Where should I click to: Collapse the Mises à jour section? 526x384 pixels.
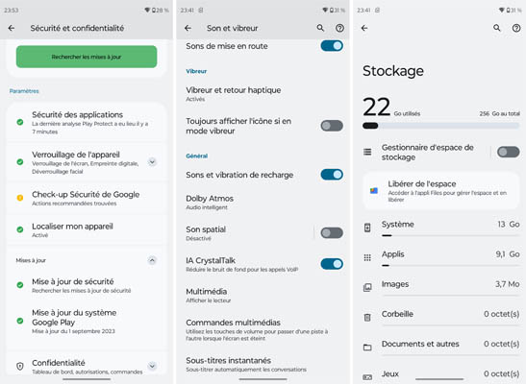[x=152, y=260]
